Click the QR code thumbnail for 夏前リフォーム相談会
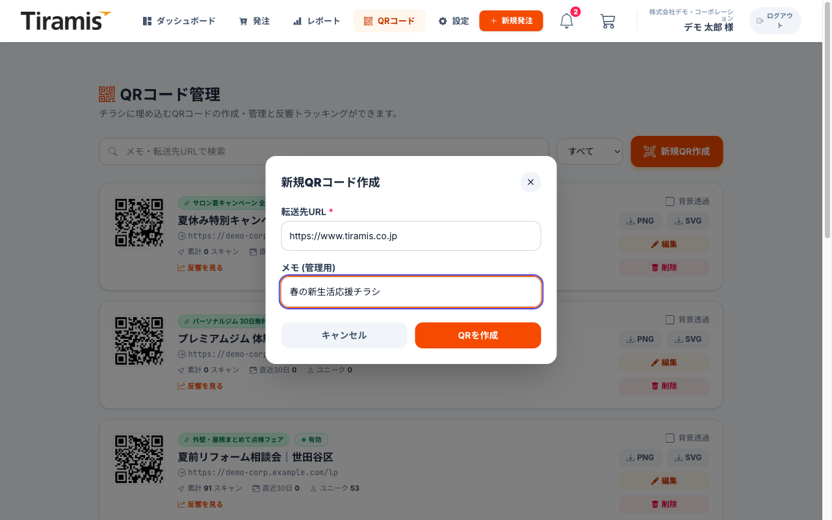The image size is (832, 520). (x=139, y=459)
